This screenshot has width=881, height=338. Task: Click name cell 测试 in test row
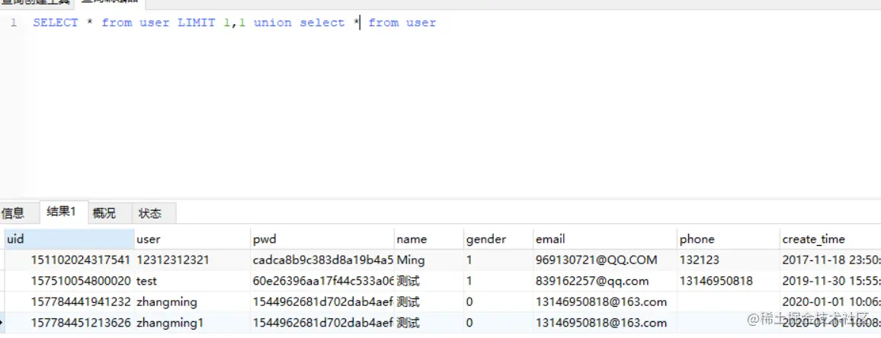pyautogui.click(x=429, y=281)
